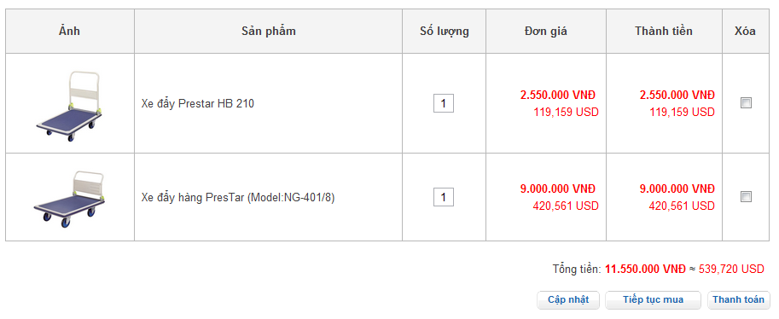The height and width of the screenshot is (319, 779).
Task: Click the 2.550.000 VNĐ unit price
Action: 557,95
